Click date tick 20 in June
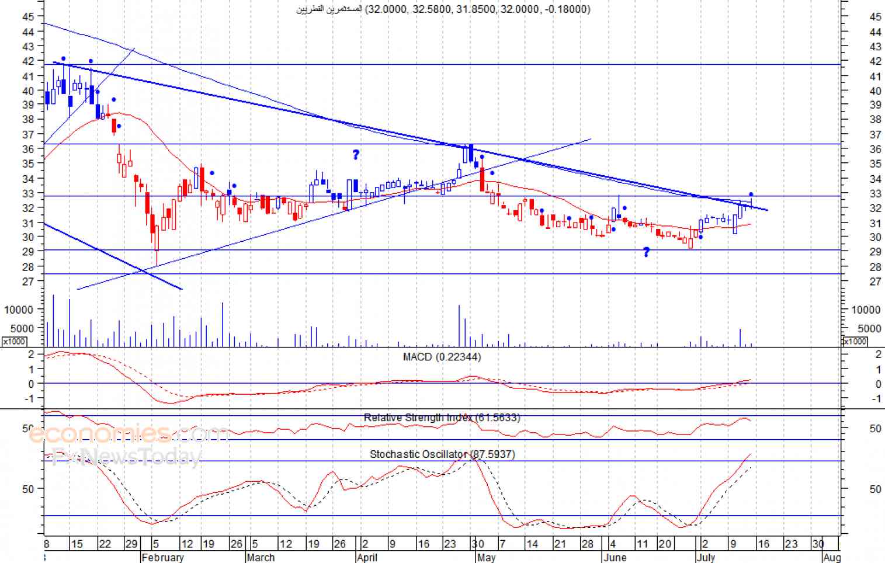The height and width of the screenshot is (563, 885). pos(665,544)
